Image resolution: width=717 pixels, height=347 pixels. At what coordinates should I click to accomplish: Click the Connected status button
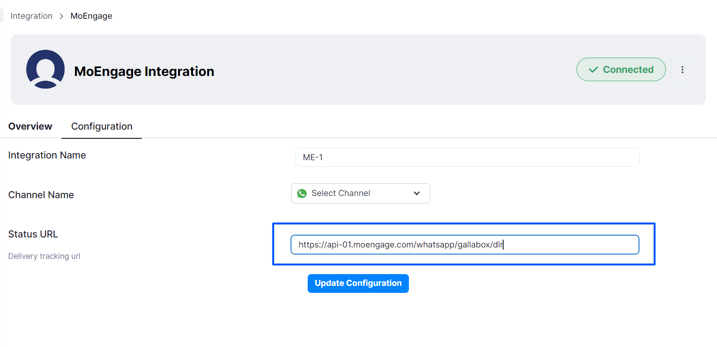pos(621,70)
